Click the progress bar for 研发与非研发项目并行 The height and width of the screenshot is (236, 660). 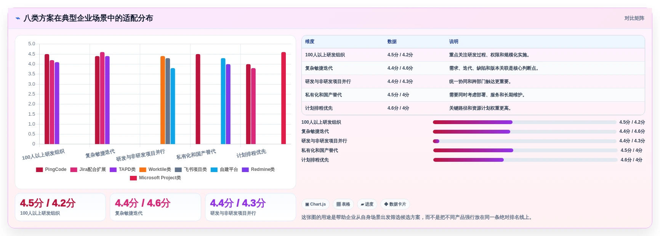tap(524, 141)
